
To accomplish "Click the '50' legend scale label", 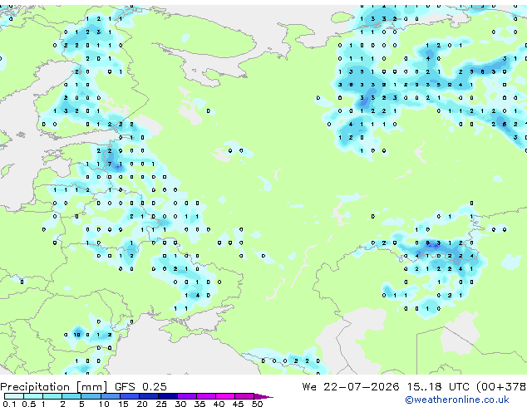I will [257, 404].
